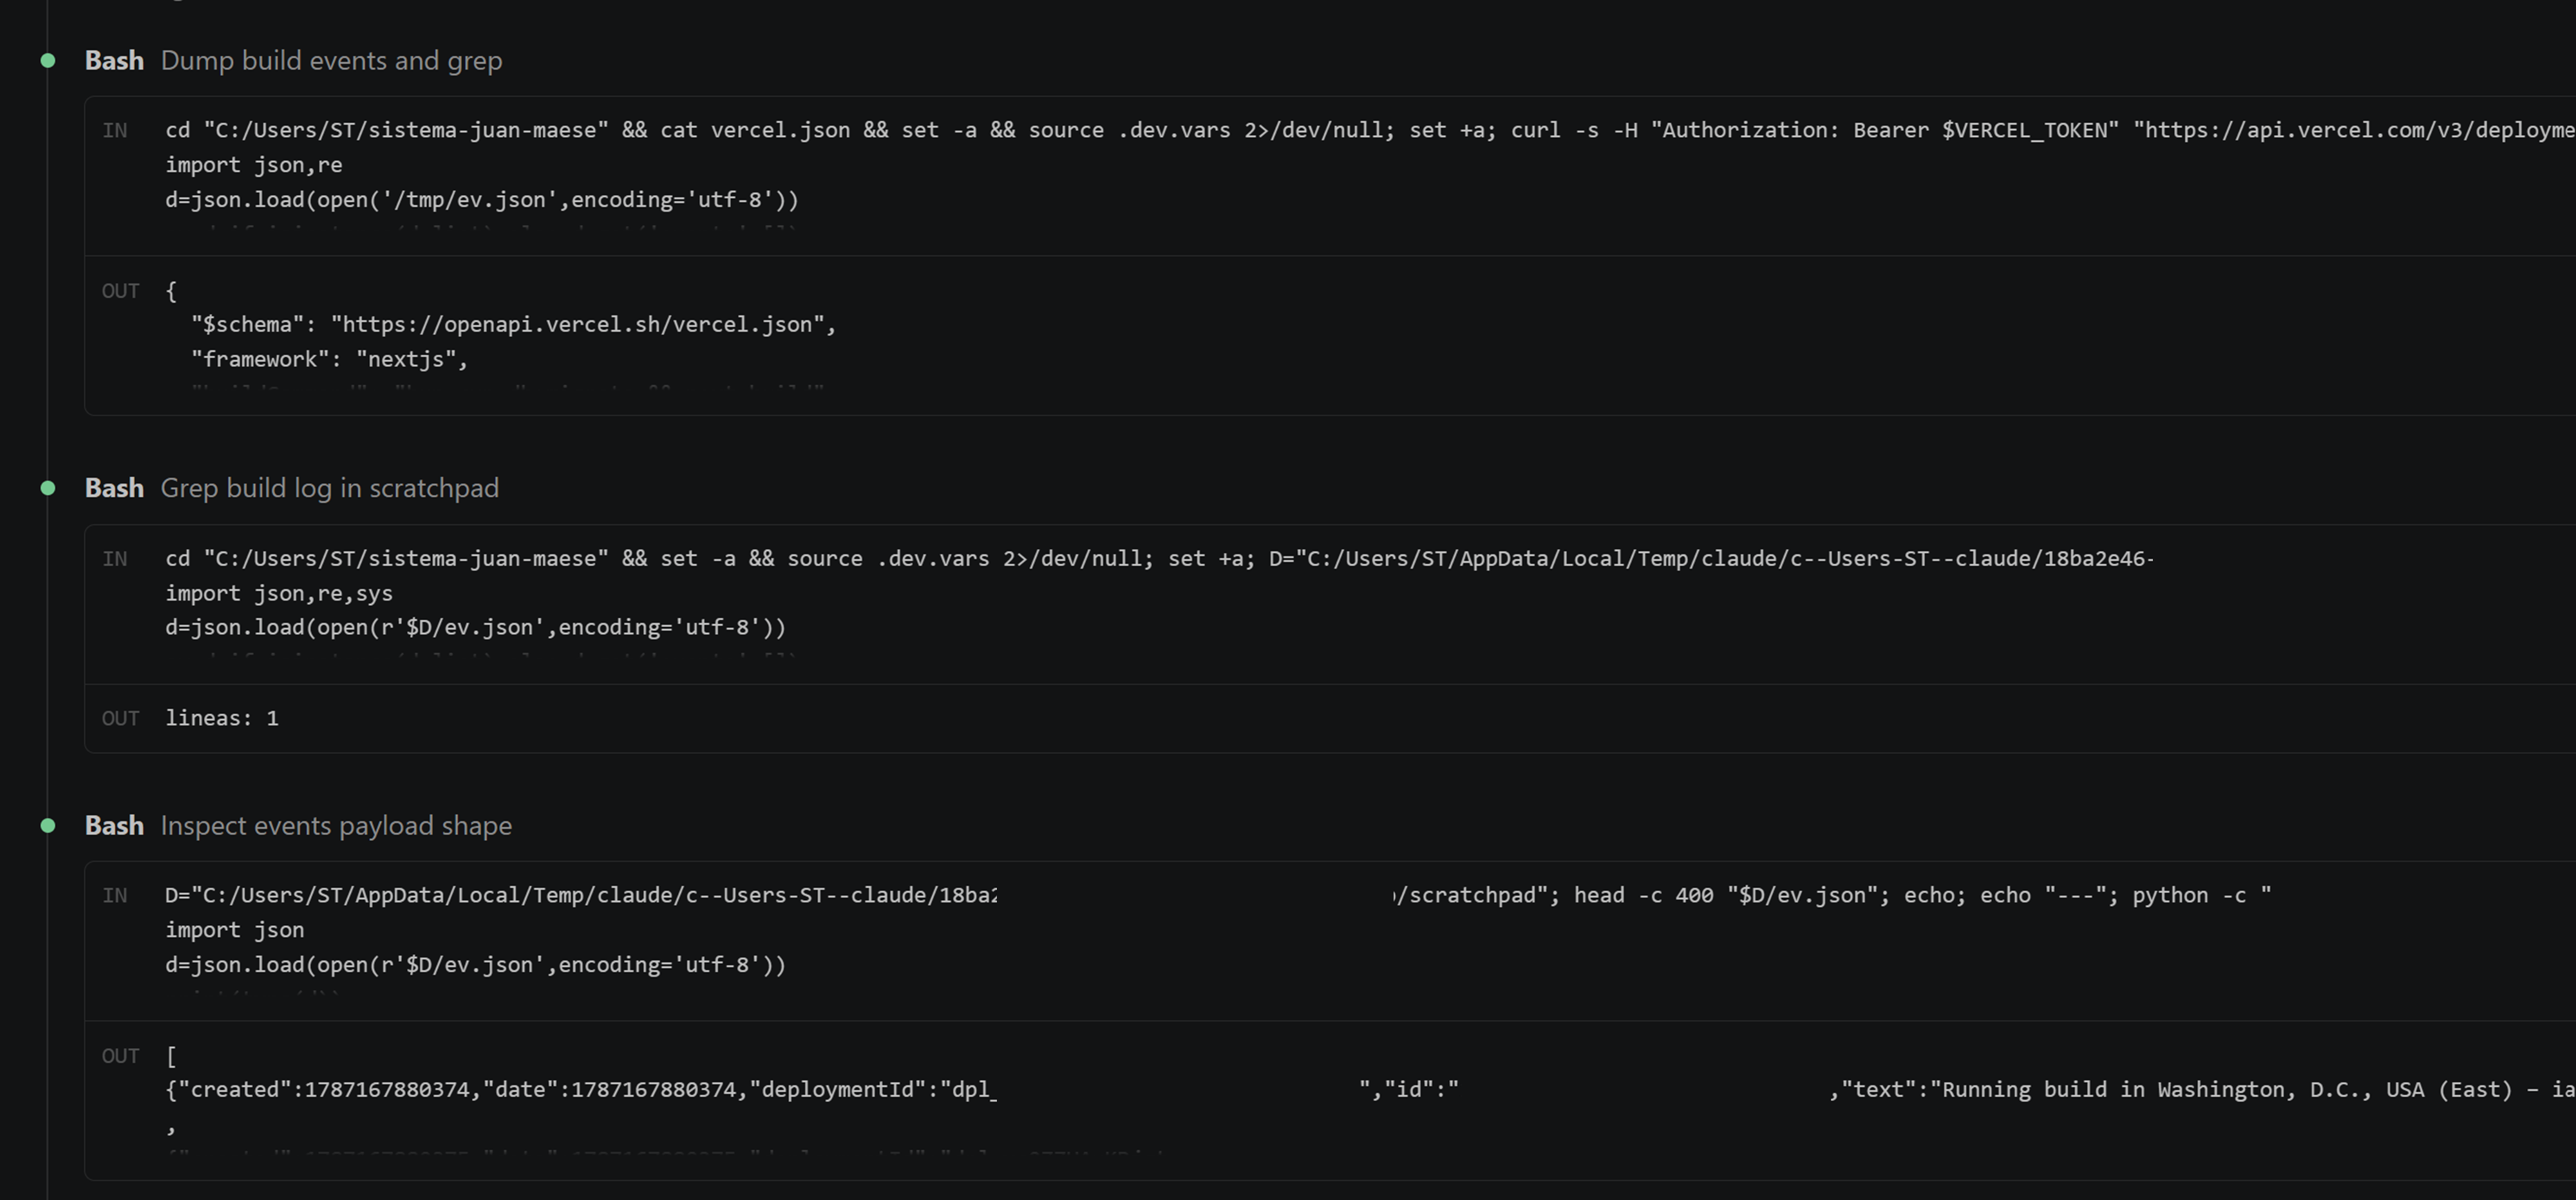
Task: Click output line 'Running build in Washington, D.C.'
Action: pos(1370,1091)
